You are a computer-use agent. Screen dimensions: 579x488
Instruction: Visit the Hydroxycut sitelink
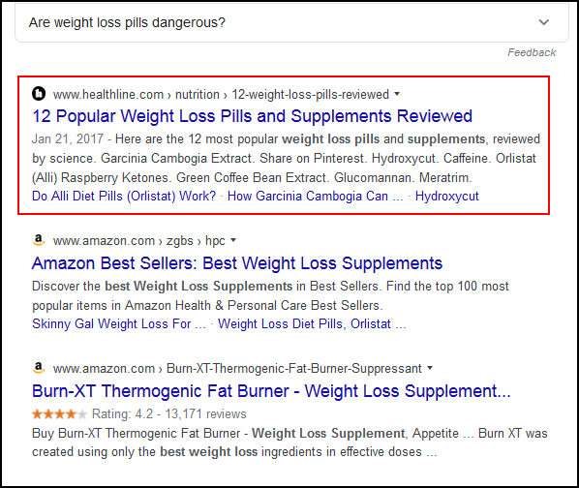(446, 196)
